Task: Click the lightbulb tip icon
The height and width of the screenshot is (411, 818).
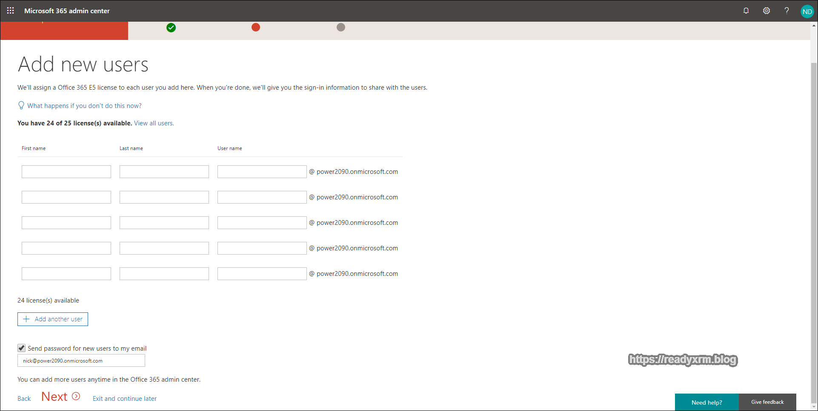Action: (21, 105)
